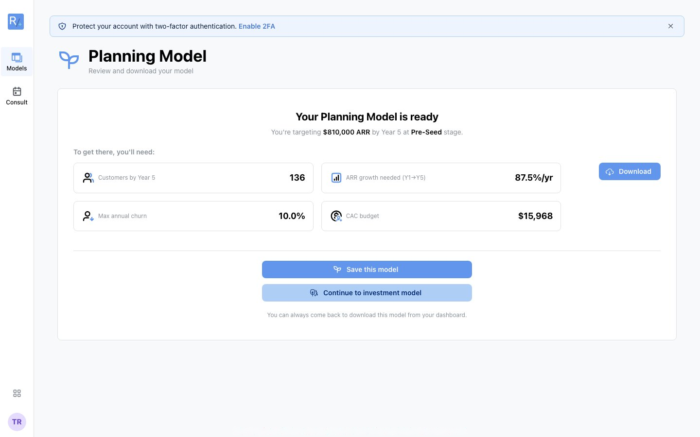Click the shield icon in the 2FA banner
700x437 pixels.
tap(62, 26)
